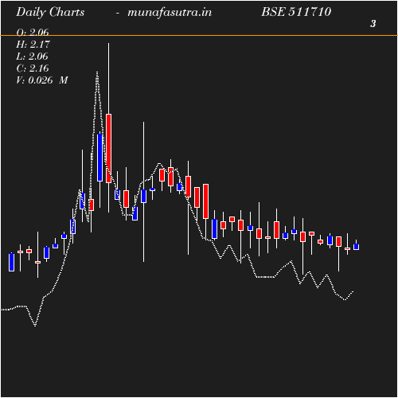
Task: Click the low price 'L: 2.06' value
Action: tap(32, 57)
